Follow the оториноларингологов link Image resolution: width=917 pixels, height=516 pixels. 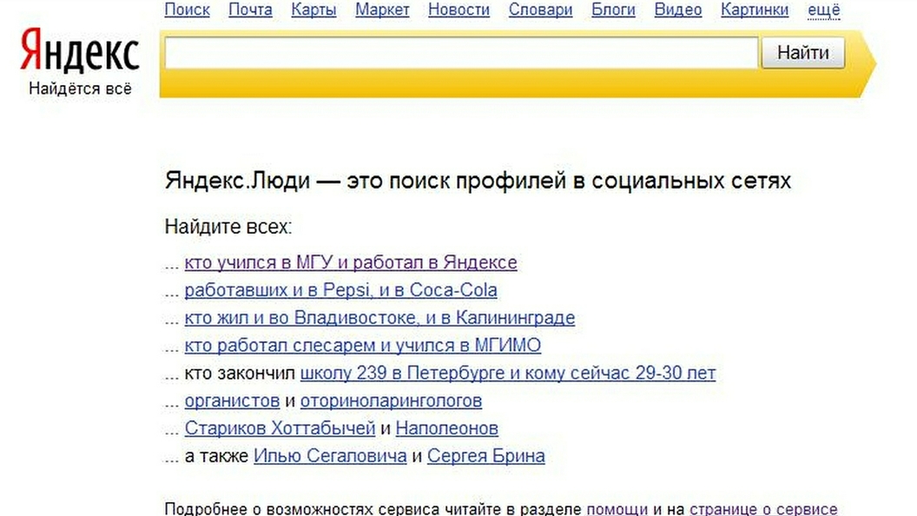click(391, 400)
